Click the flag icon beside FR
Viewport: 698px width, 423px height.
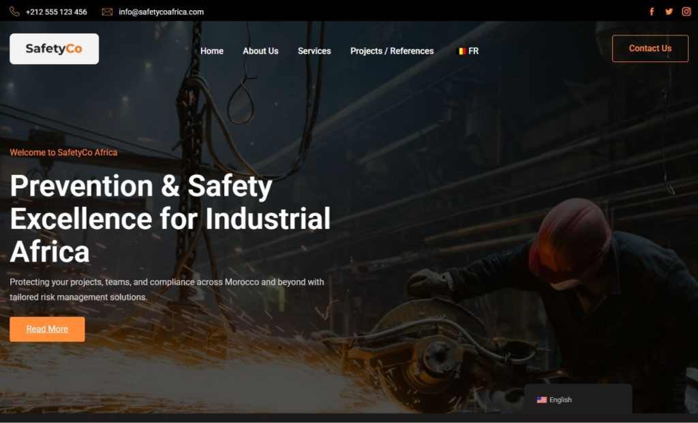461,51
